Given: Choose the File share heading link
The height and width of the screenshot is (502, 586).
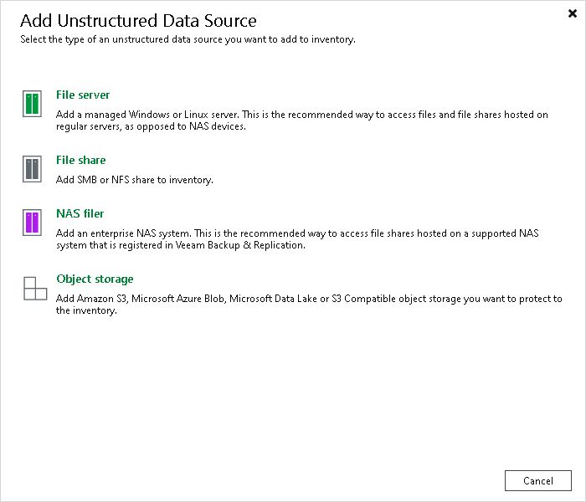Looking at the screenshot, I should click(81, 160).
